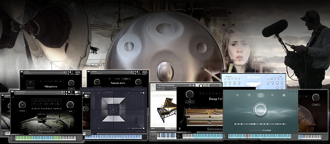This screenshot has width=330, height=144.
Task: Toggle the top-right checkbox in Haunted Spaces
Action: coord(143,93)
